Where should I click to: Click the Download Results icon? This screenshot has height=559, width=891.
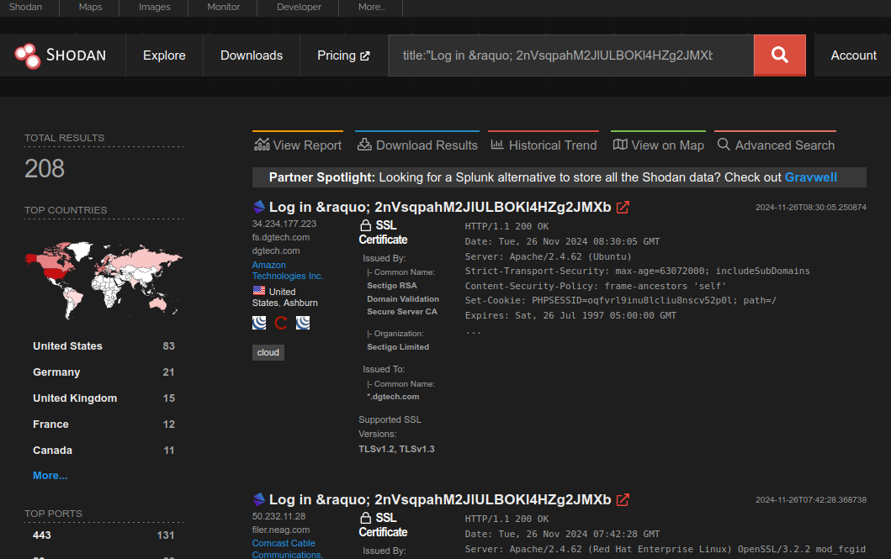[365, 144]
